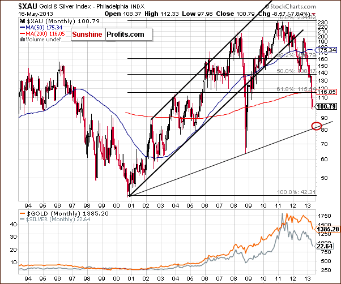
Task: Click the 38.2%: 160.79 Fibonacci label
Action: (x=296, y=55)
